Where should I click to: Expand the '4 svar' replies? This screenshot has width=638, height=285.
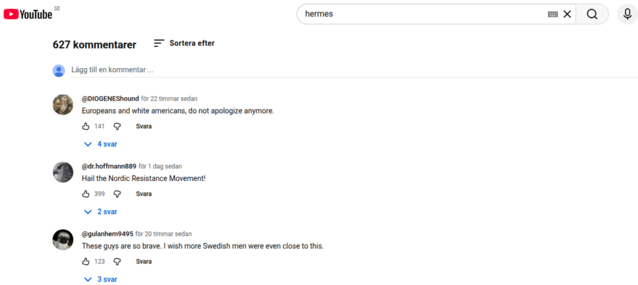101,144
